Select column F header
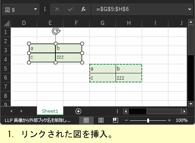 point(76,23)
